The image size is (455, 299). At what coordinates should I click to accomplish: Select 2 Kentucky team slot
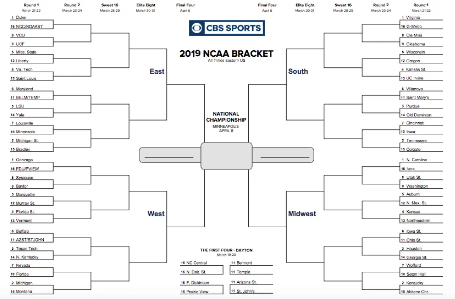point(421,283)
